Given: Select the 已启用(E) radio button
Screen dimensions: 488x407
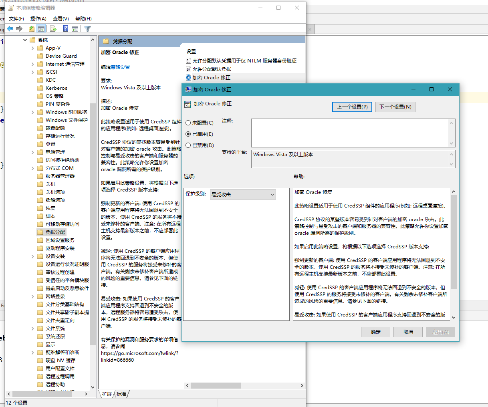Looking at the screenshot, I should click(x=188, y=134).
